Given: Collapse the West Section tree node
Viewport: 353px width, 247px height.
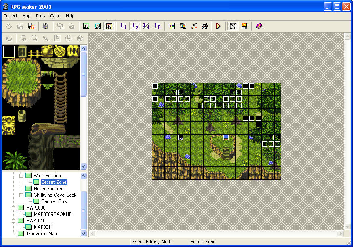Looking at the screenshot, I should point(22,176).
